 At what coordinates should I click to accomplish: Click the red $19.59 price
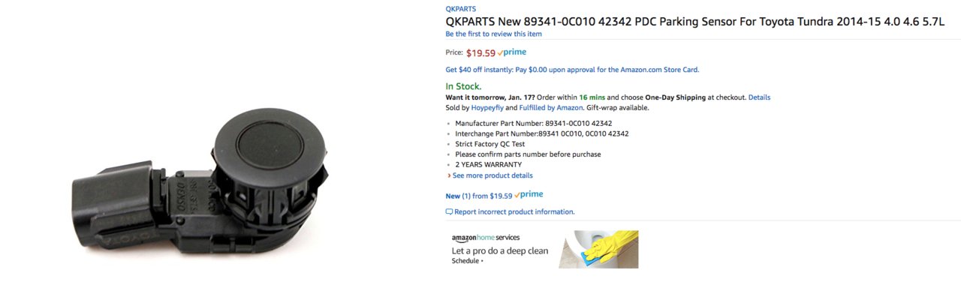click(x=480, y=53)
